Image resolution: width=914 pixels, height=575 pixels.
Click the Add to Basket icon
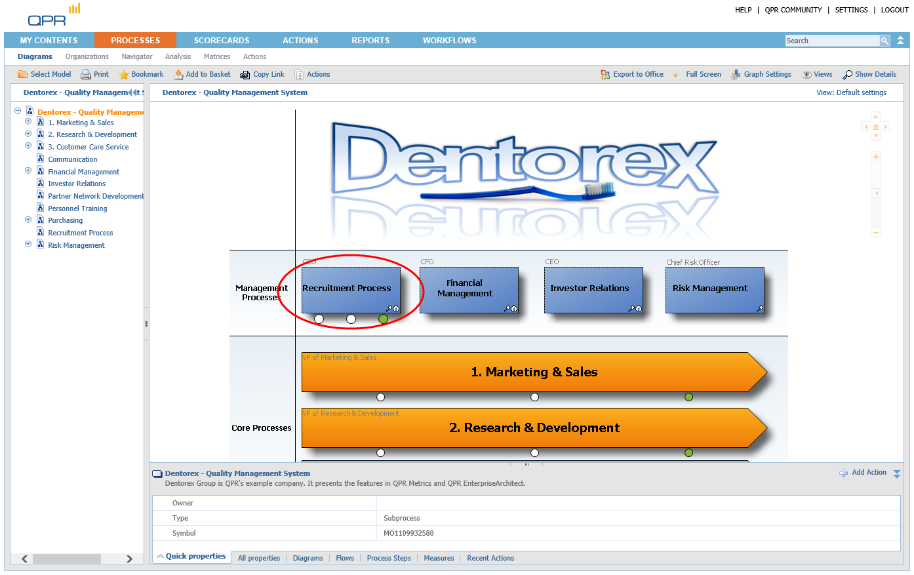(x=178, y=75)
